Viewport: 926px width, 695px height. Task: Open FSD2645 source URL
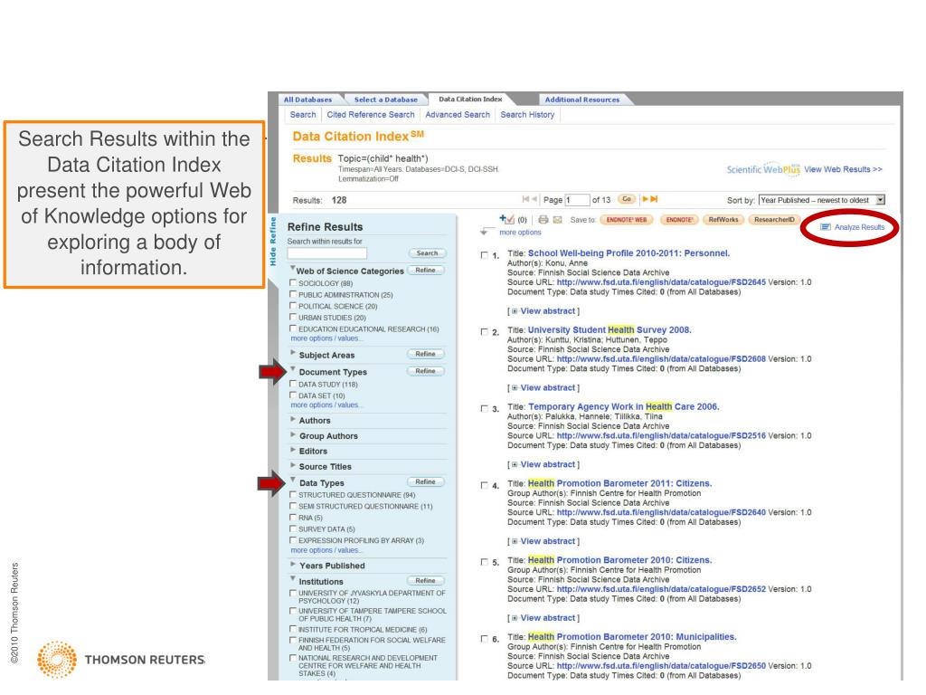point(661,282)
